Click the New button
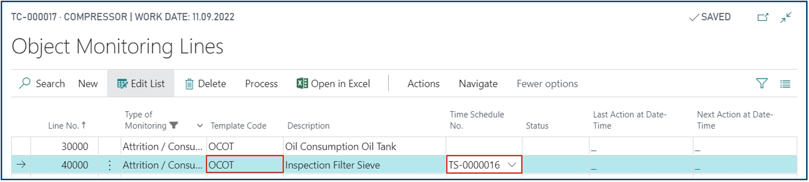Image resolution: width=809 pixels, height=182 pixels. point(88,84)
